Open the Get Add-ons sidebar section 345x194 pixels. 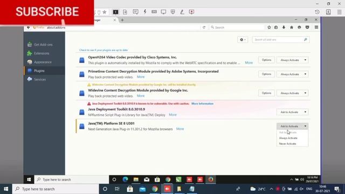pyautogui.click(x=43, y=45)
